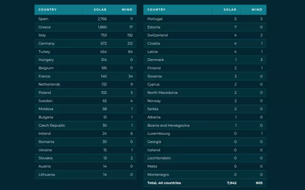Click the Croatia country cell
This screenshot has width=305, height=190.
coord(153,43)
